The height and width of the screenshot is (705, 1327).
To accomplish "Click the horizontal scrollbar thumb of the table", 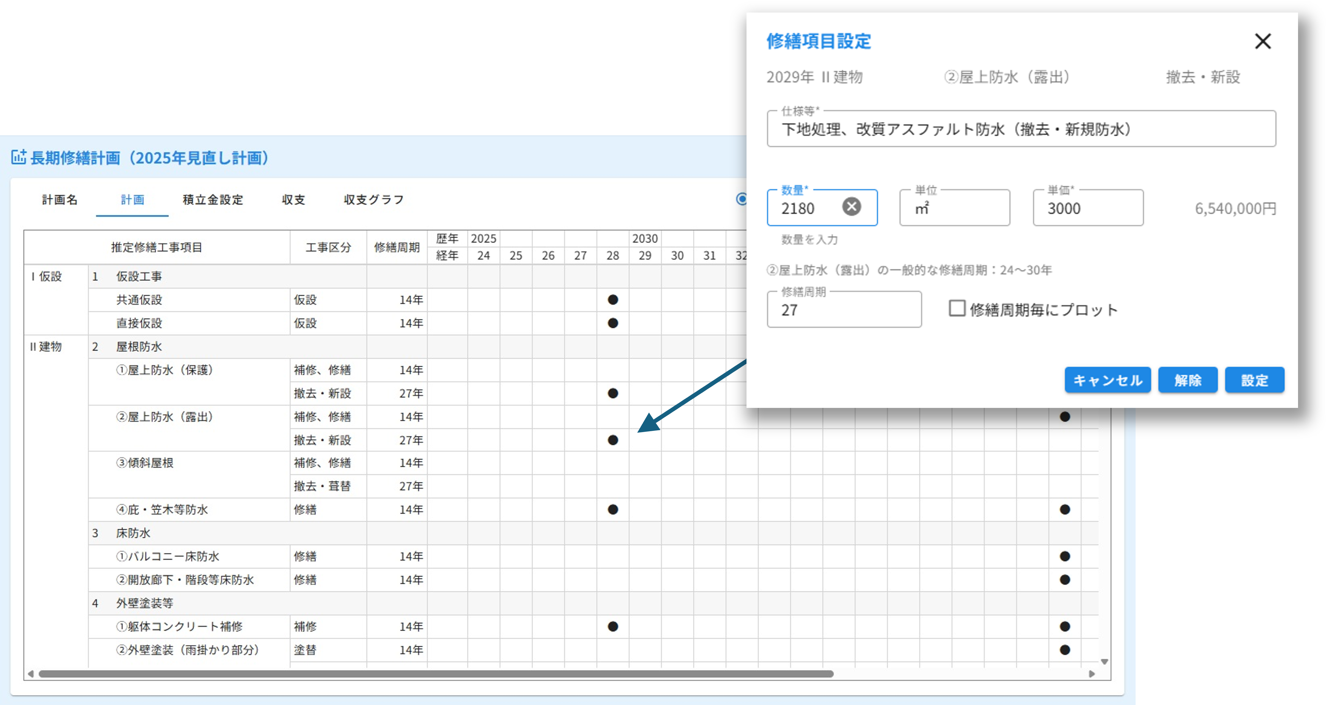I will [436, 674].
